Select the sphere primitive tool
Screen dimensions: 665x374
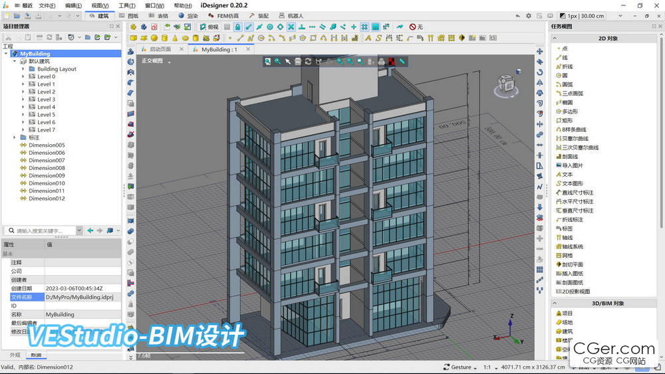[x=154, y=38]
